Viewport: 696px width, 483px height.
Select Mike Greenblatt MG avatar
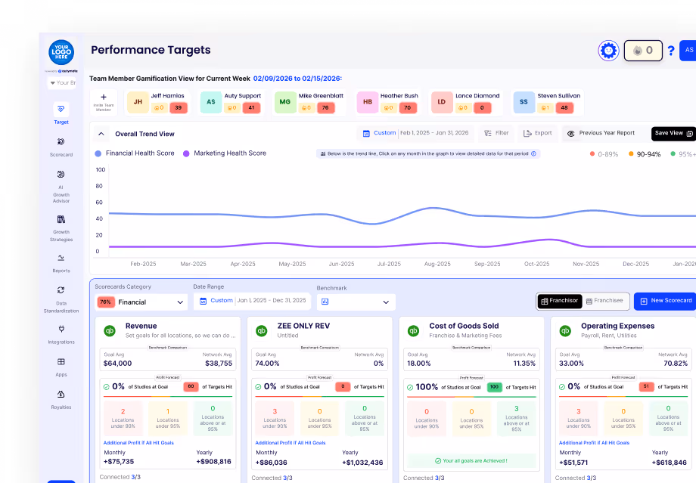[x=285, y=101]
